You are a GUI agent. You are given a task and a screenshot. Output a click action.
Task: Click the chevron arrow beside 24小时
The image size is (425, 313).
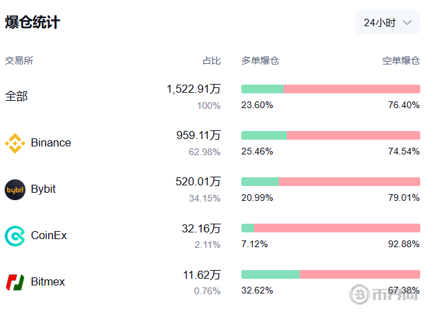(x=407, y=23)
